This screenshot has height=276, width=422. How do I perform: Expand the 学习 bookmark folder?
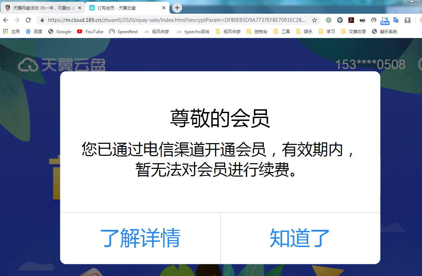pyautogui.click(x=327, y=31)
